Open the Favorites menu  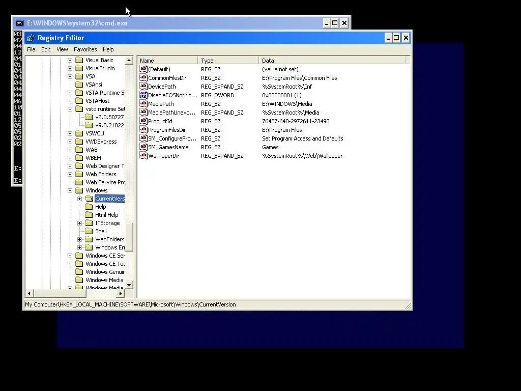85,49
